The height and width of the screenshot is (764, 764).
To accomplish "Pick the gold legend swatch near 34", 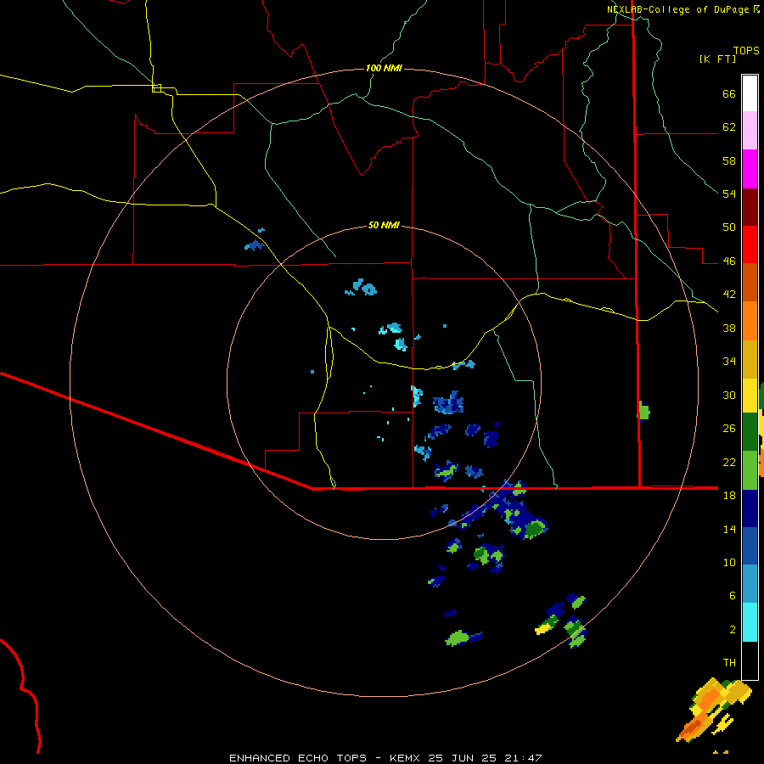I will [750, 359].
